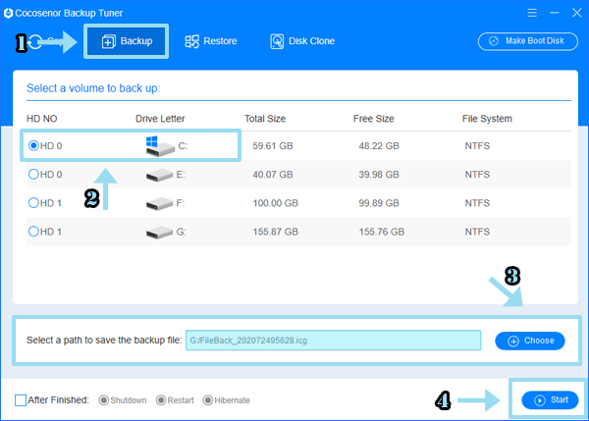589x421 pixels.
Task: Click the backup file path field
Action: 333,341
